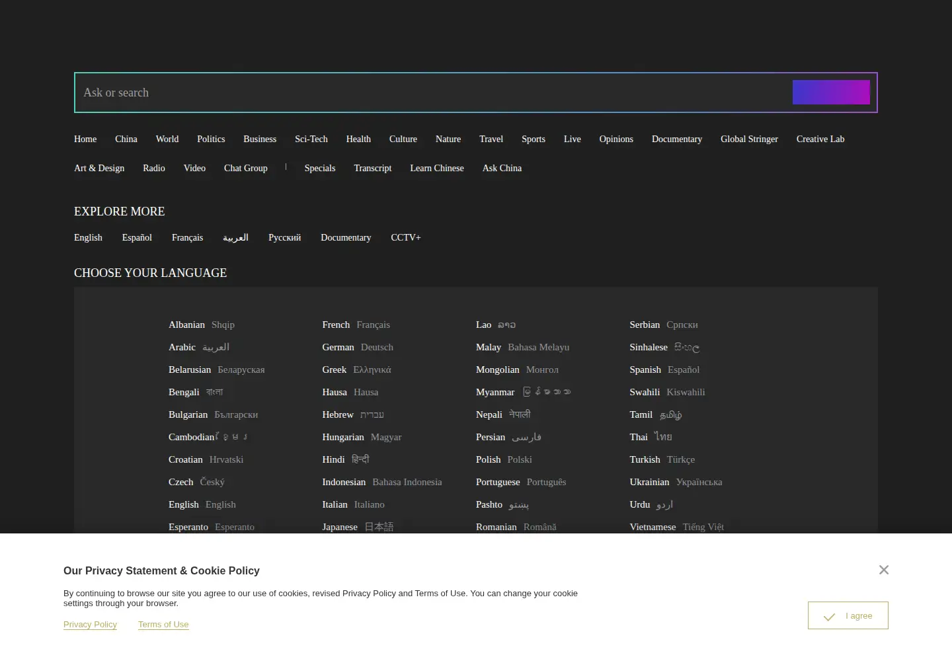The image size is (952, 661).
Task: Choose Croatian Hrvatski language
Action: point(206,459)
